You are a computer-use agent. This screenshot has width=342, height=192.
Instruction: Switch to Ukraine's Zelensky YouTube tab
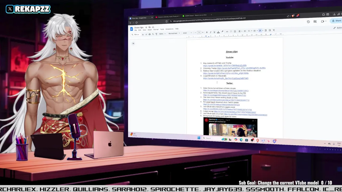coord(168,17)
